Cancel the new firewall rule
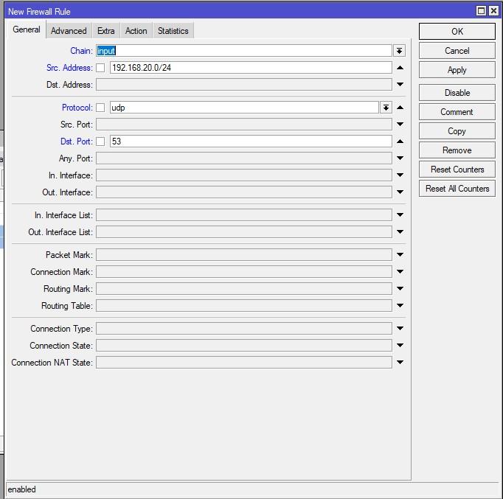 (x=457, y=51)
